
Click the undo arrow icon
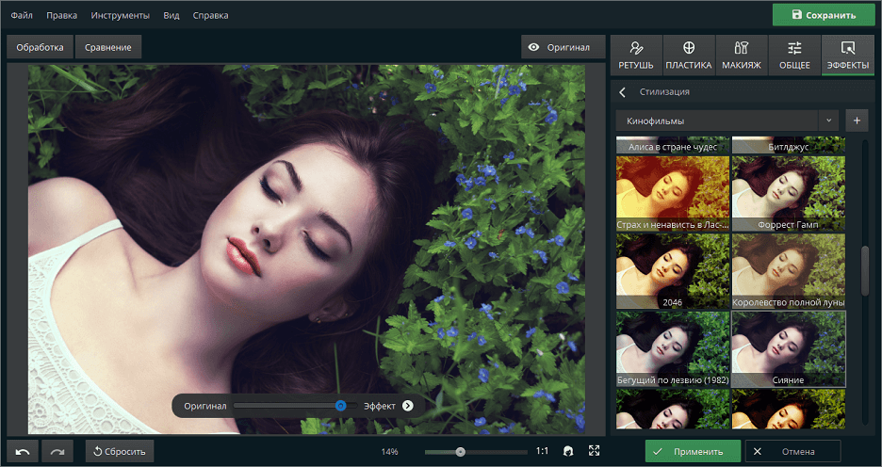pyautogui.click(x=23, y=451)
